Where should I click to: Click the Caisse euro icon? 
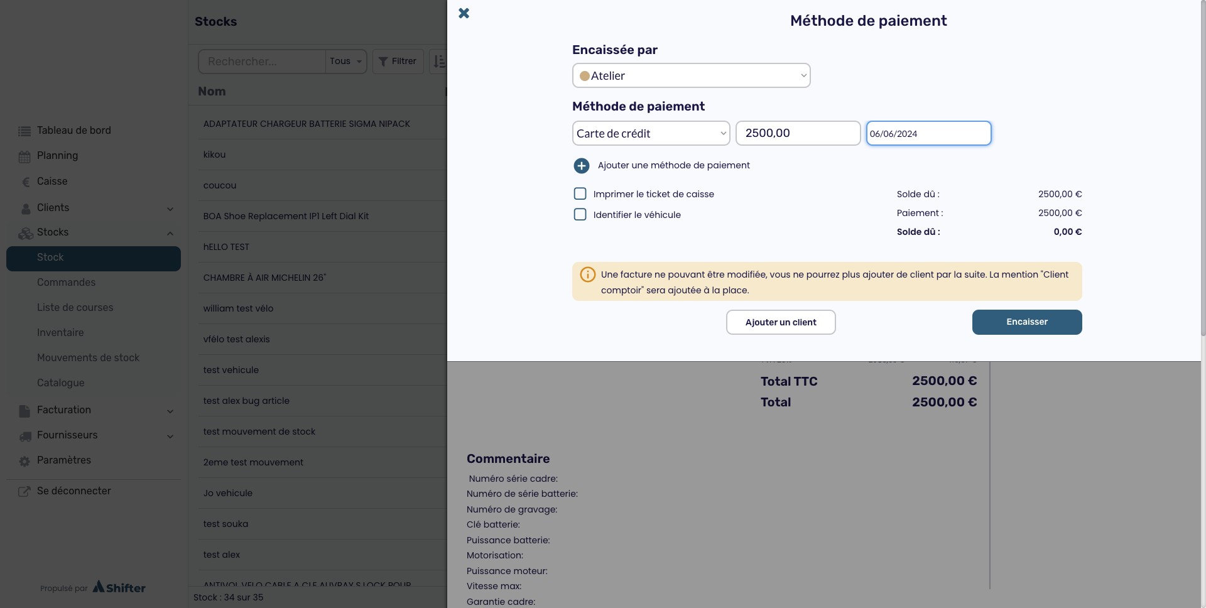(26, 182)
